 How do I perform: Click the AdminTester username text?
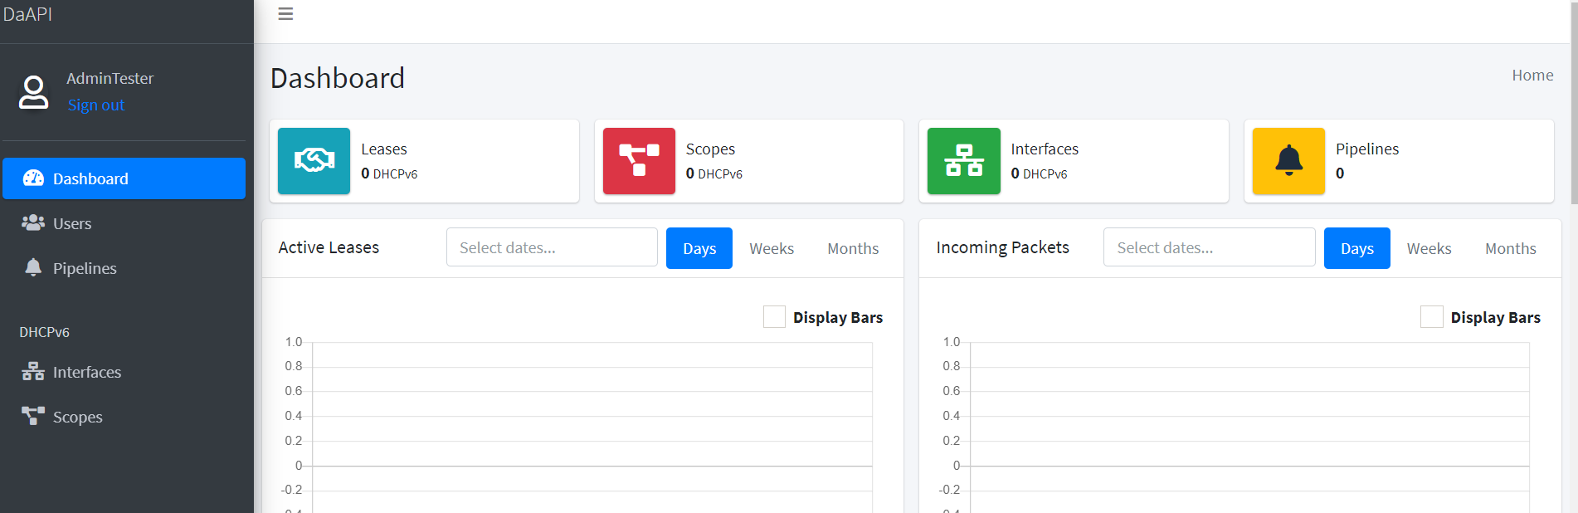pos(110,78)
